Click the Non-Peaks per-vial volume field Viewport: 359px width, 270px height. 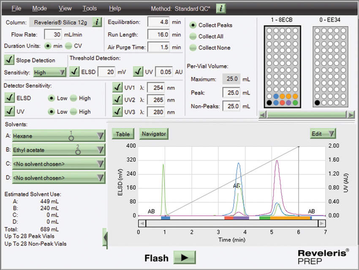pos(231,106)
